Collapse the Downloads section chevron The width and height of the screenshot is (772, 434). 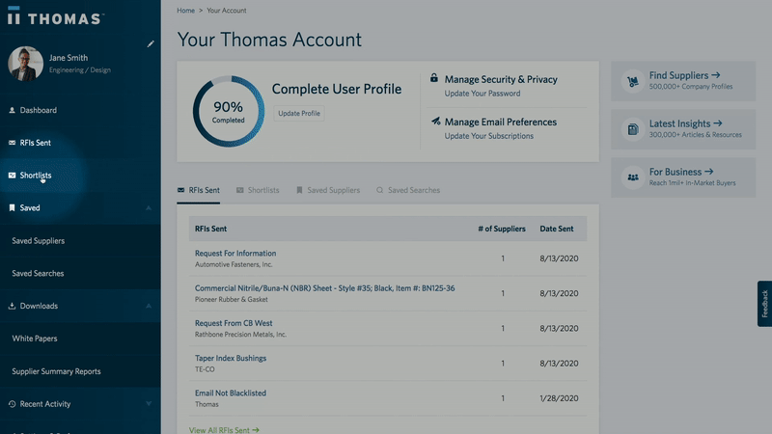point(149,307)
